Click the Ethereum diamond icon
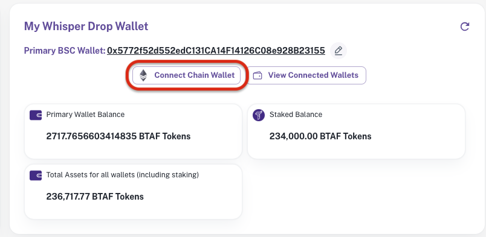The height and width of the screenshot is (237, 486). coord(143,75)
